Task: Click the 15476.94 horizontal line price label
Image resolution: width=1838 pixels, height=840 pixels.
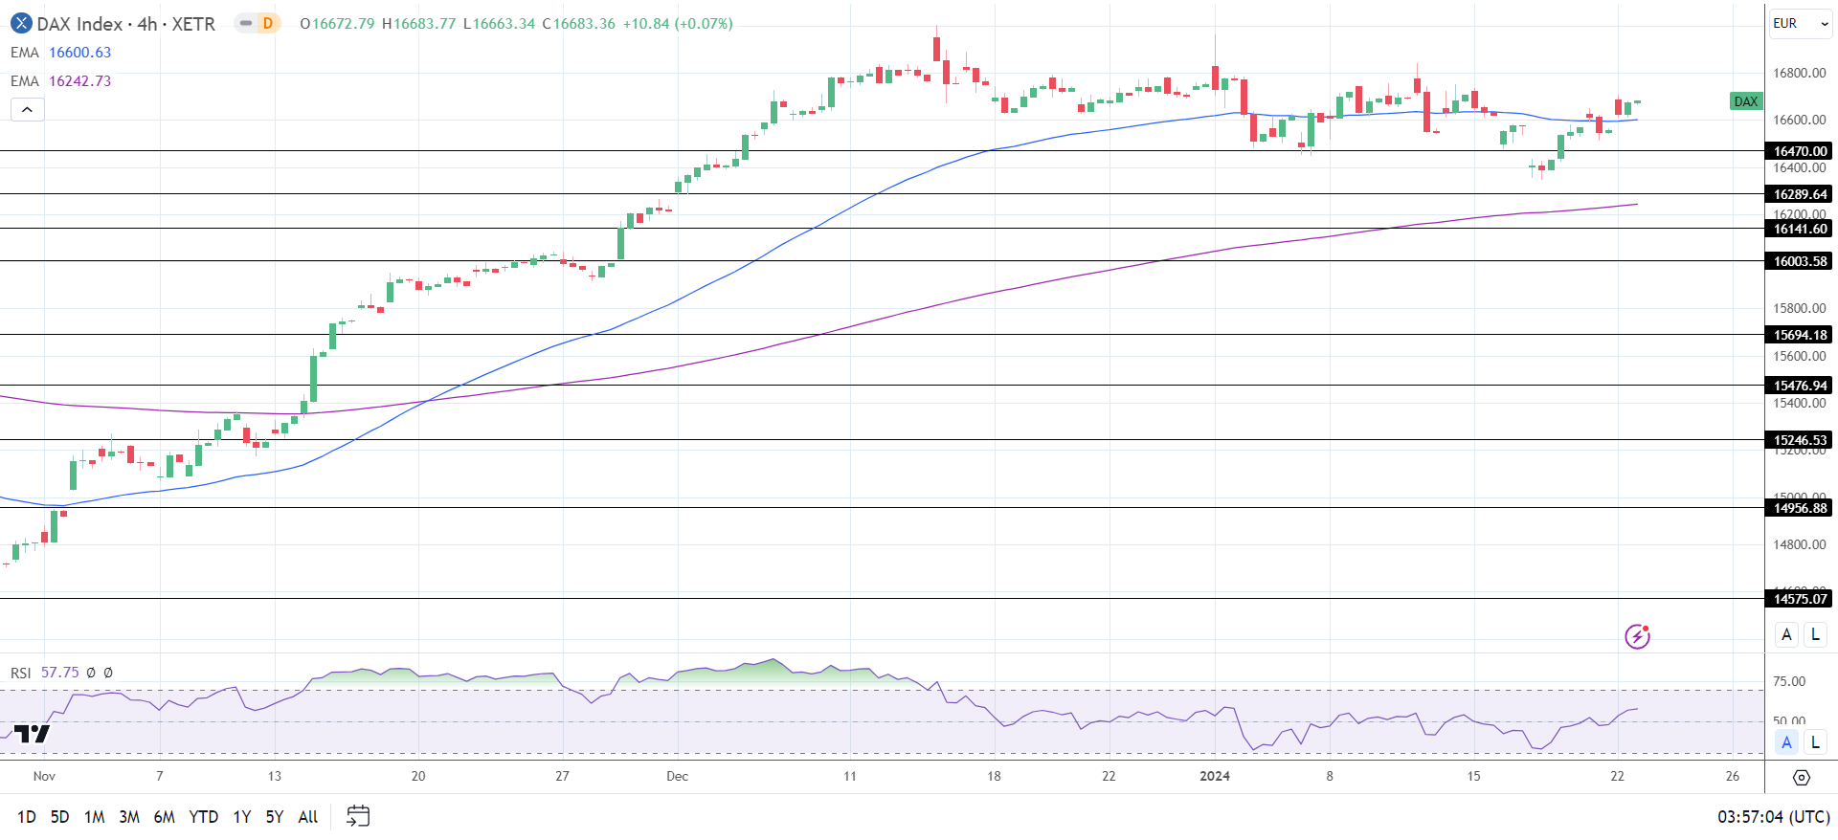Action: [x=1800, y=386]
